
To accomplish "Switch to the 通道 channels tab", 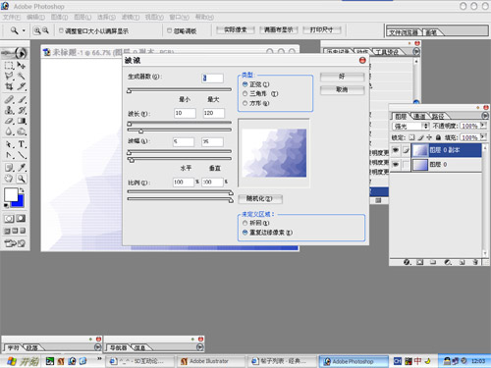I will [419, 116].
